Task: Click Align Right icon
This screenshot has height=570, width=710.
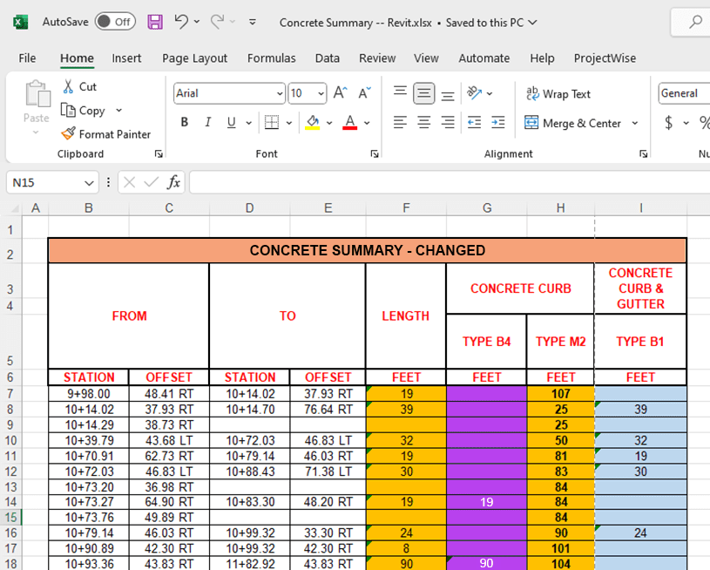Action: [x=448, y=122]
